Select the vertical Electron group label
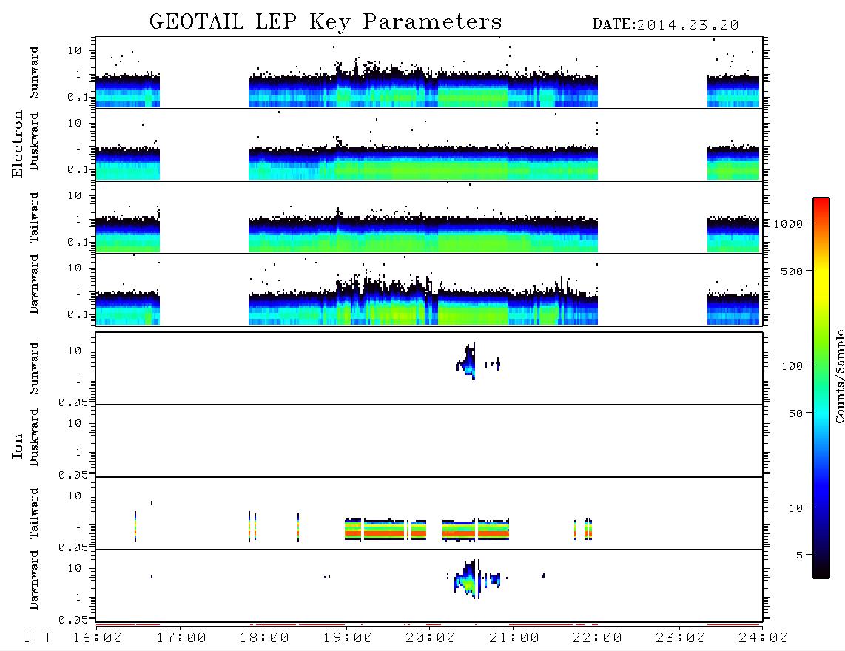 (x=17, y=144)
